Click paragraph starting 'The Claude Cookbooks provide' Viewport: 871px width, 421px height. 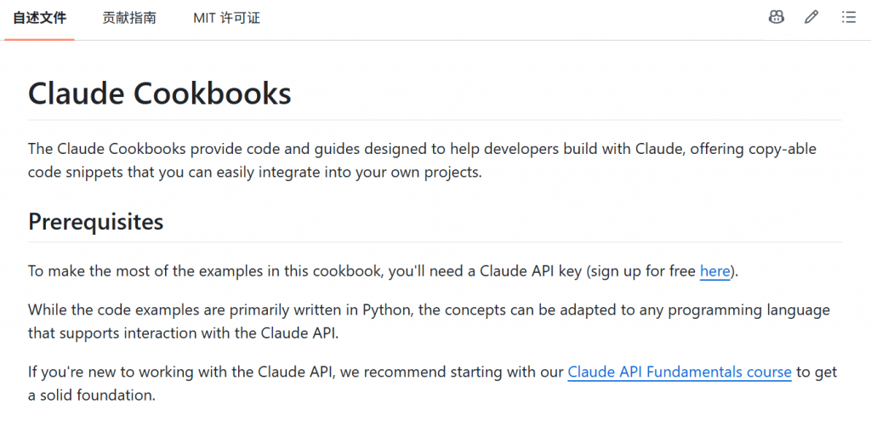(423, 161)
